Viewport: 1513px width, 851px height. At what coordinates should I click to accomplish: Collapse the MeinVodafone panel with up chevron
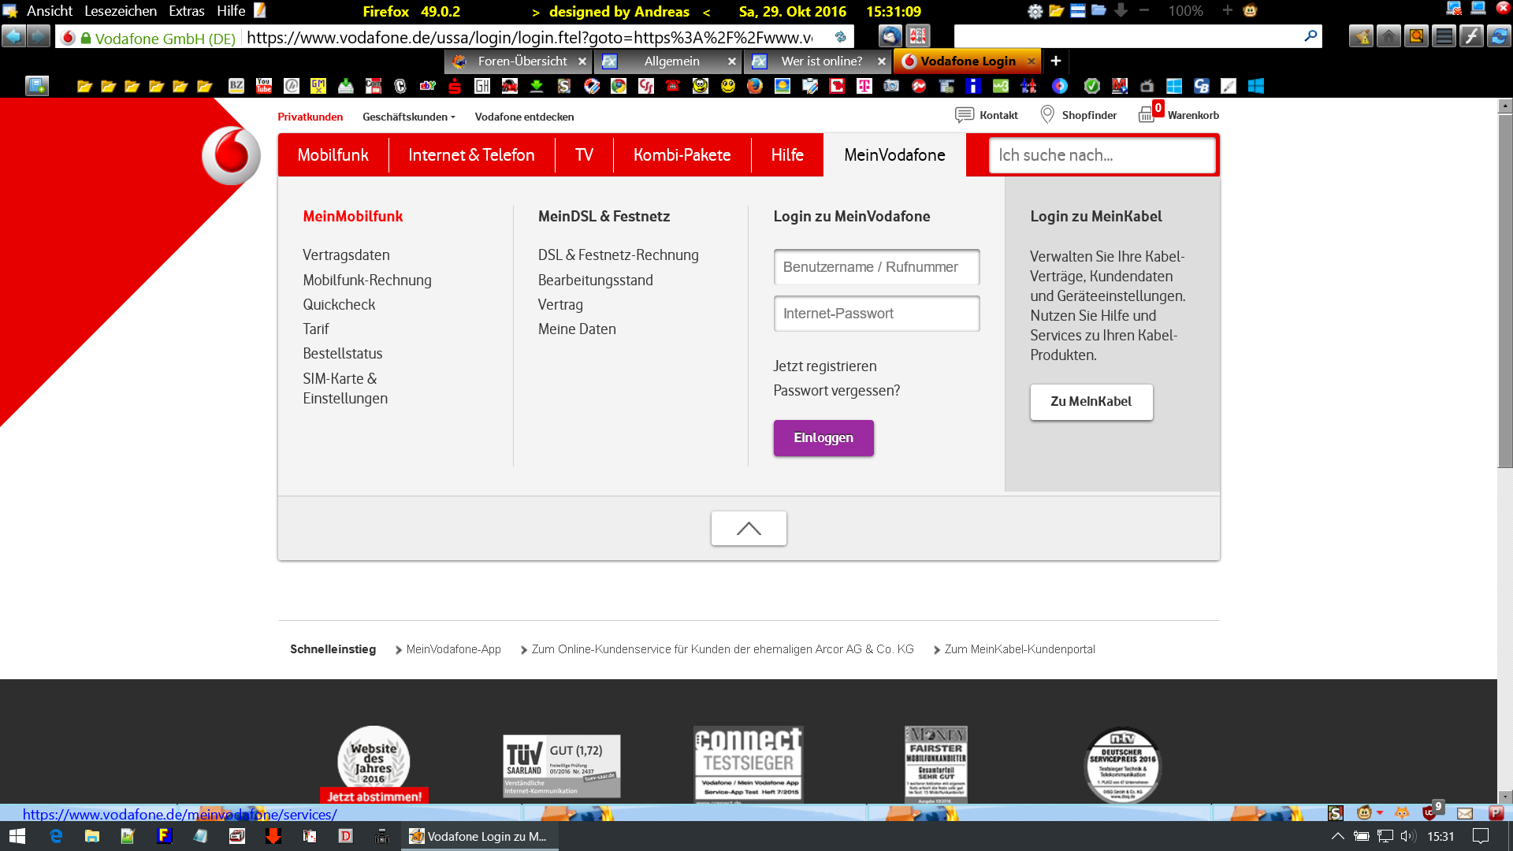(x=749, y=528)
